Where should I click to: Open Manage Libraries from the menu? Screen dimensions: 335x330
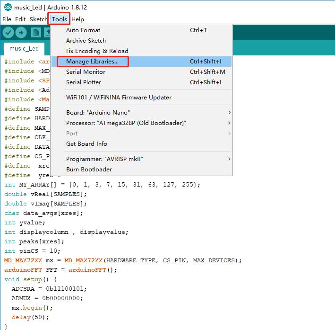point(92,62)
